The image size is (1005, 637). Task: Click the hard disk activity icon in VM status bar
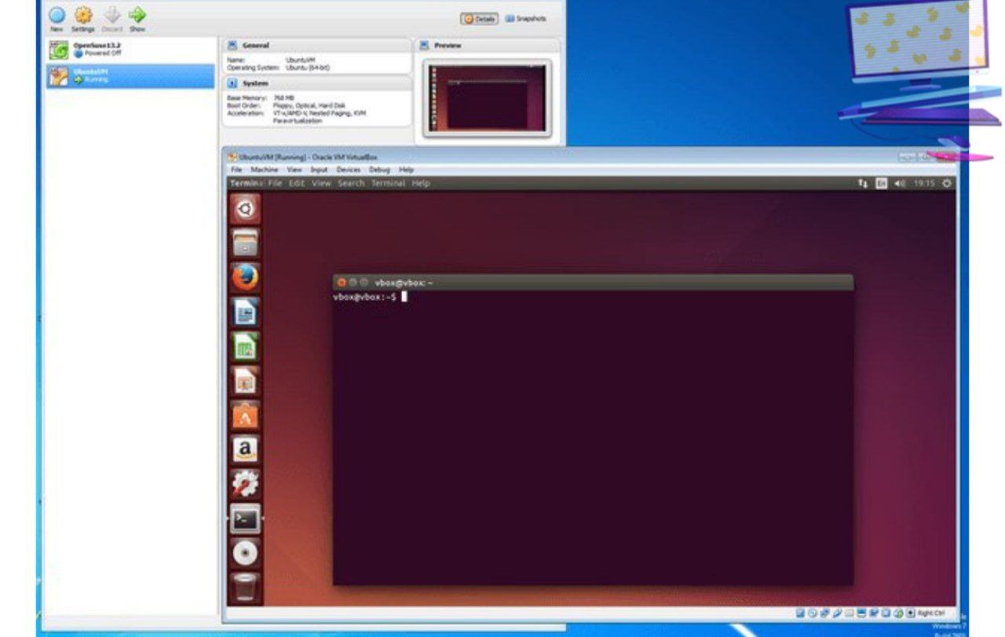coord(800,613)
